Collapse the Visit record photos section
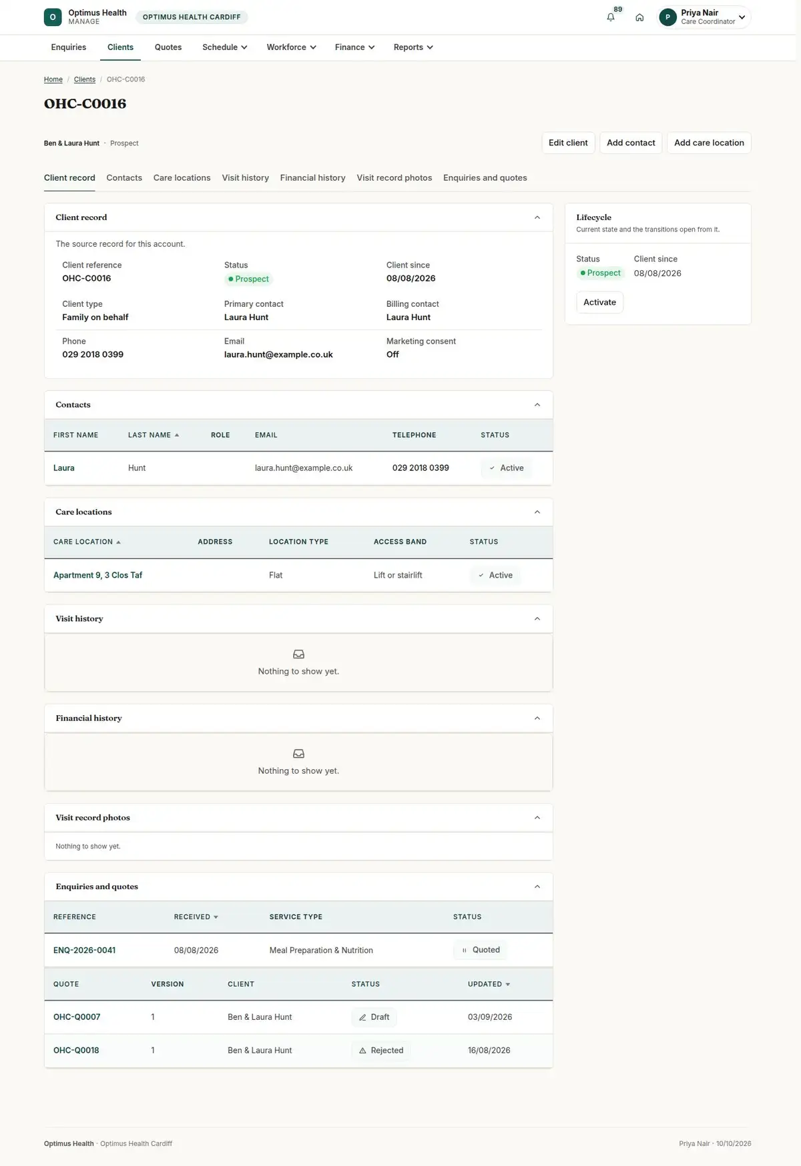Image resolution: width=801 pixels, height=1166 pixels. click(537, 818)
